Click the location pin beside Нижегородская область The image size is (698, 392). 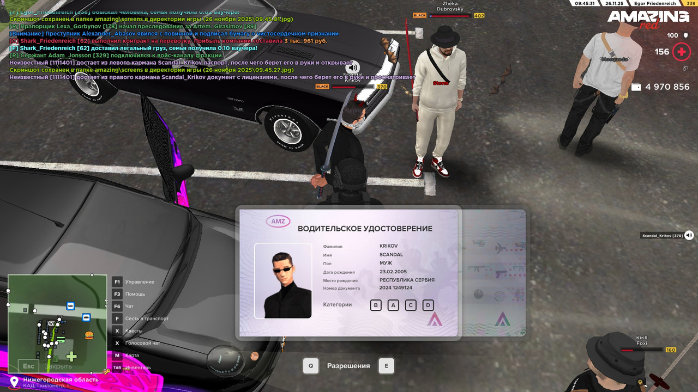(15, 382)
